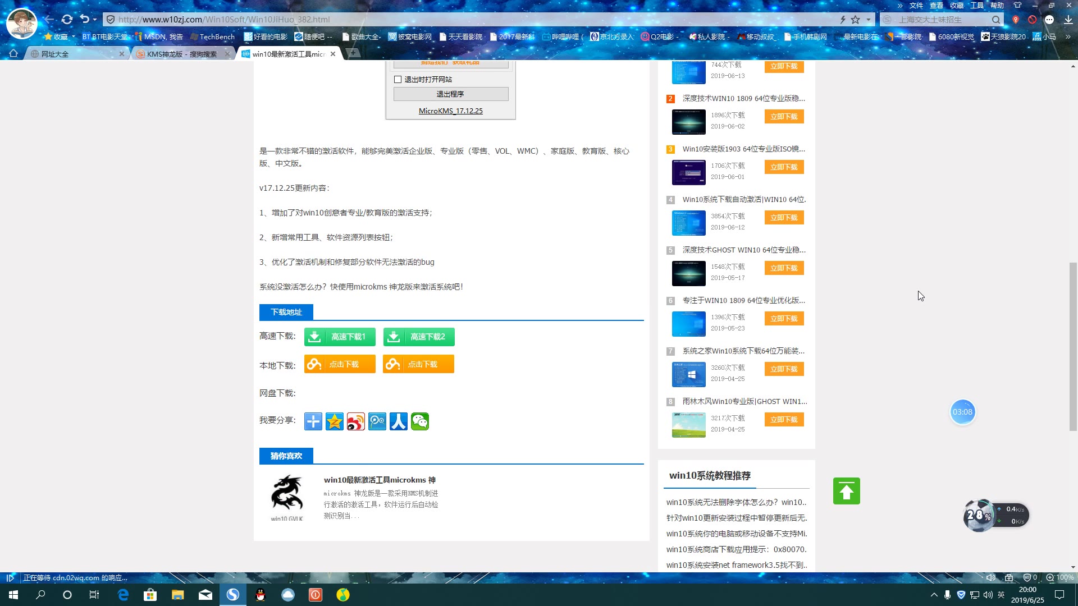The width and height of the screenshot is (1078, 606).
Task: Expand the dropdown next to the undo arrow
Action: pyautogui.click(x=95, y=20)
